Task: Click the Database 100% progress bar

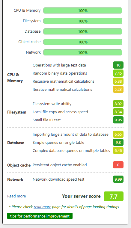Action: pos(83,31)
